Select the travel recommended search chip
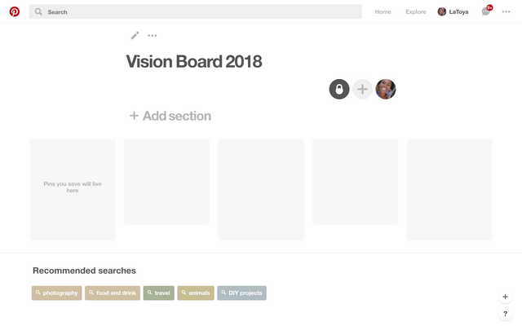 (159, 293)
